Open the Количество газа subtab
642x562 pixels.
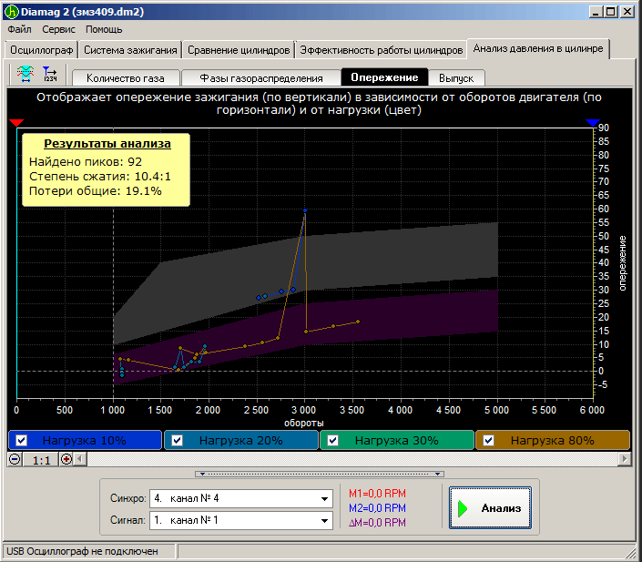tap(126, 77)
